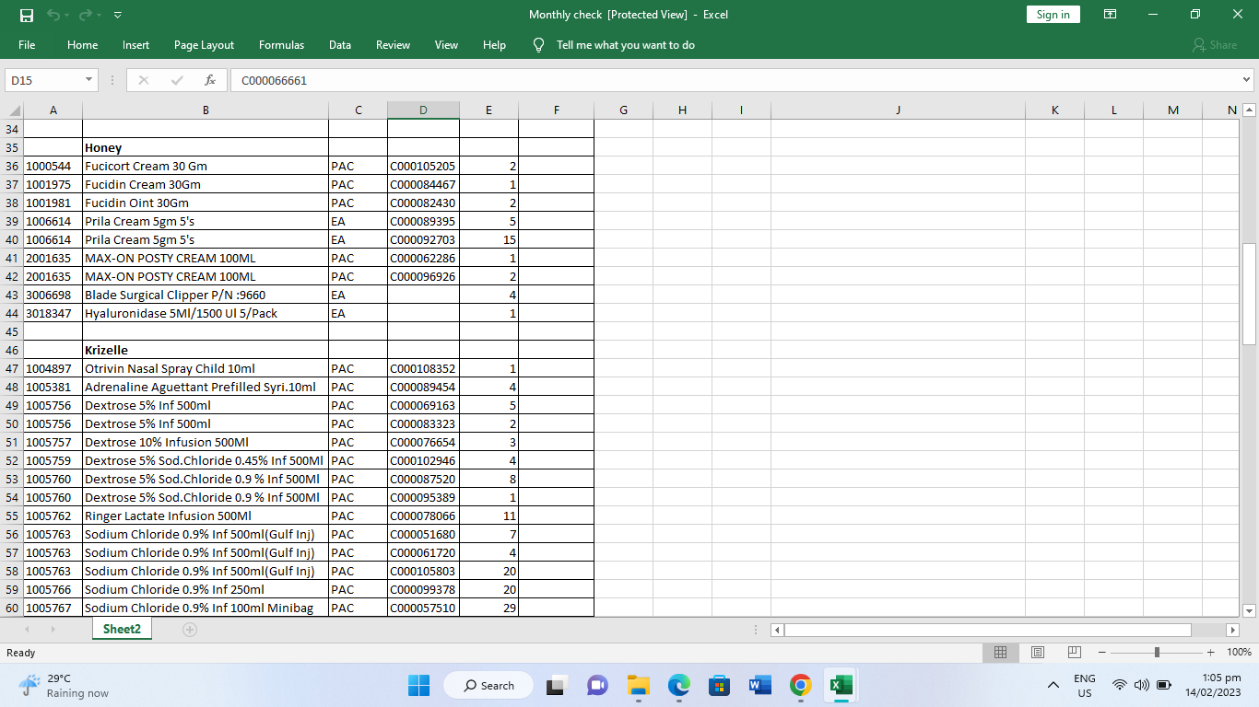Click the horizontal scrollbar left arrow
The height and width of the screenshot is (707, 1259).
[x=777, y=630]
